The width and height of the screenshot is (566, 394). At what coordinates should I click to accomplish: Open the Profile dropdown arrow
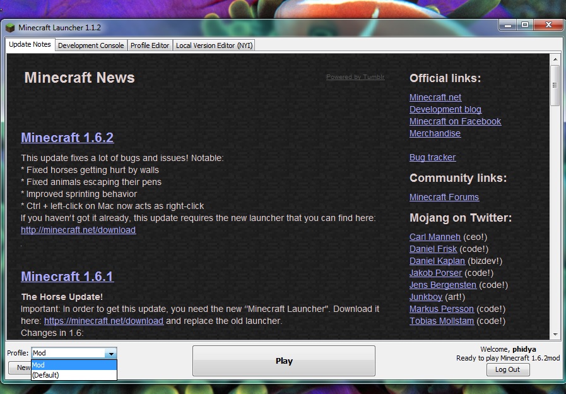[x=111, y=353]
